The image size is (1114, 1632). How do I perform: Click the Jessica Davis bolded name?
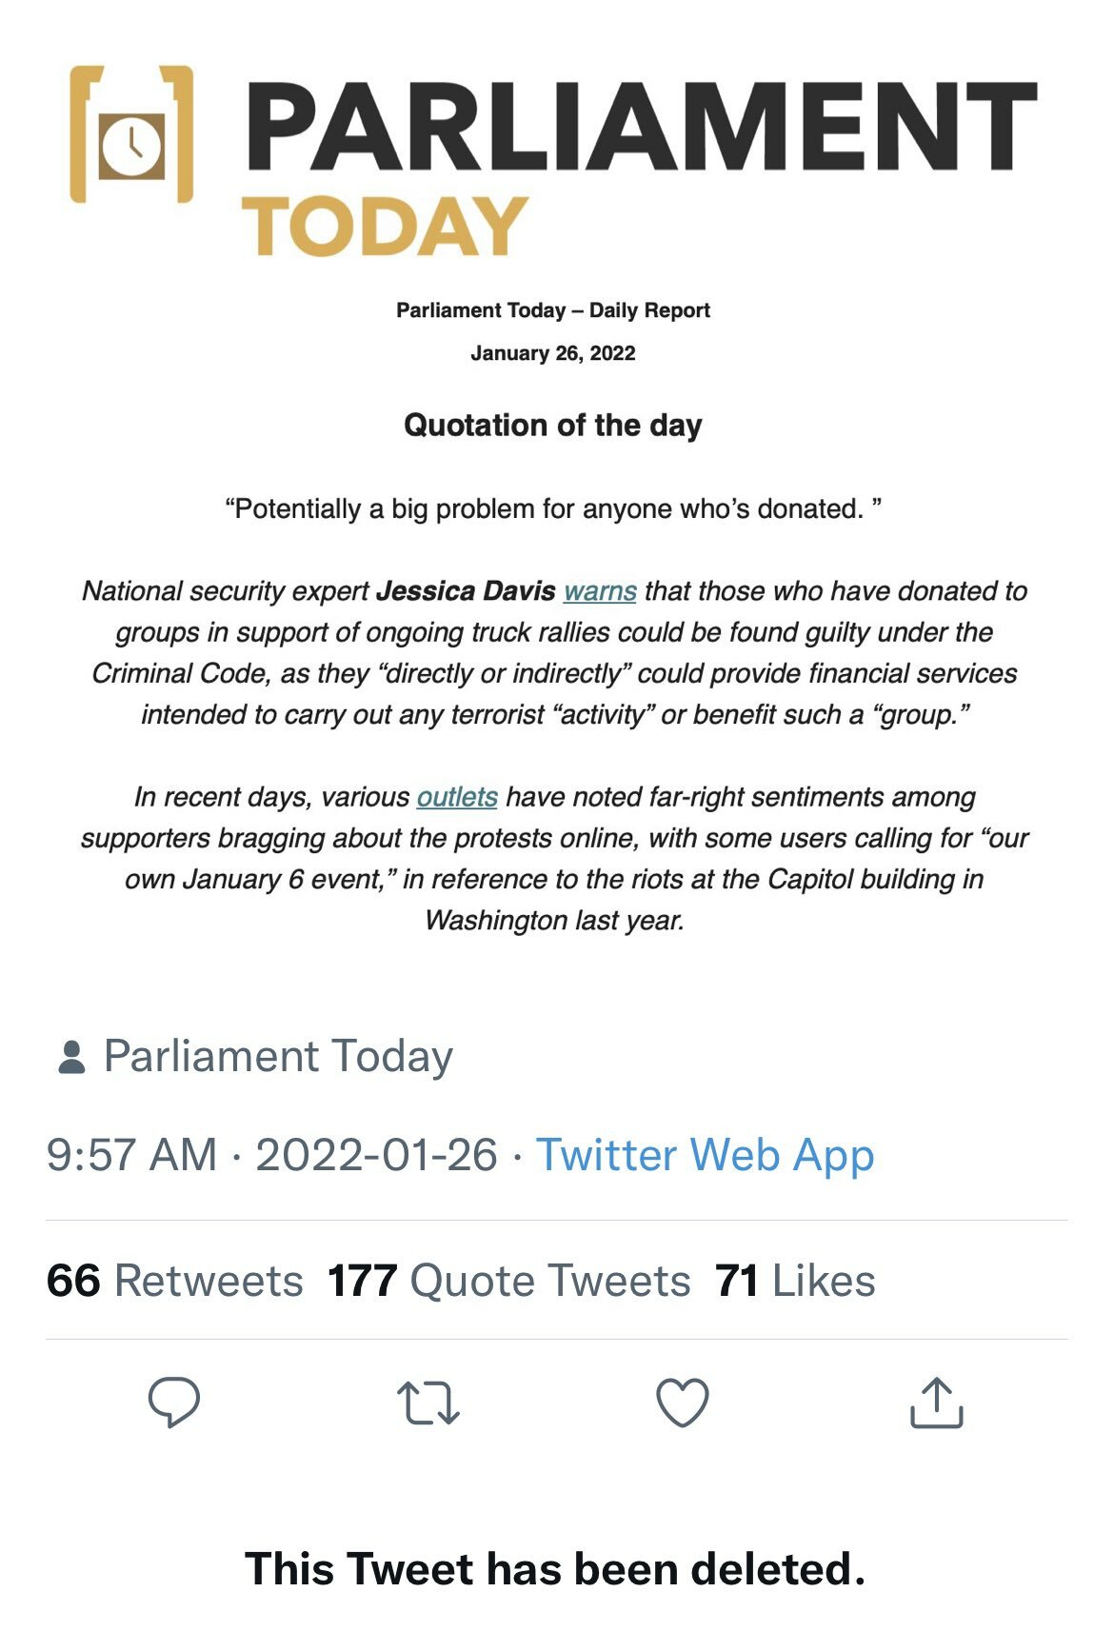466,591
